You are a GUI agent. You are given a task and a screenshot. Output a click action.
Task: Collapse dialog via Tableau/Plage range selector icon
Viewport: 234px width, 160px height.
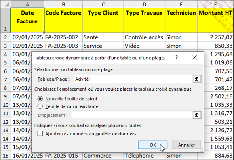(x=197, y=79)
